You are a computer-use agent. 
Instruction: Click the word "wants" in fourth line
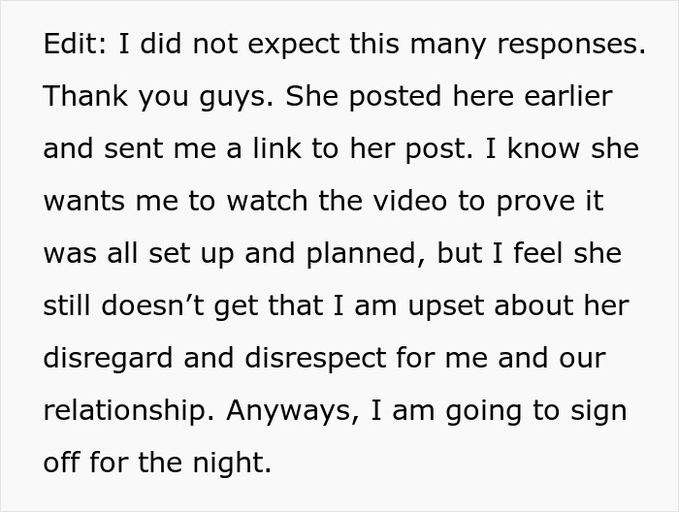click(x=84, y=202)
